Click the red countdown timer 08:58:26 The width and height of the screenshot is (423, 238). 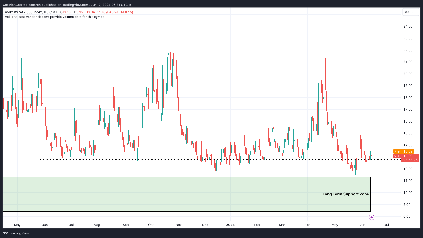tap(410, 160)
